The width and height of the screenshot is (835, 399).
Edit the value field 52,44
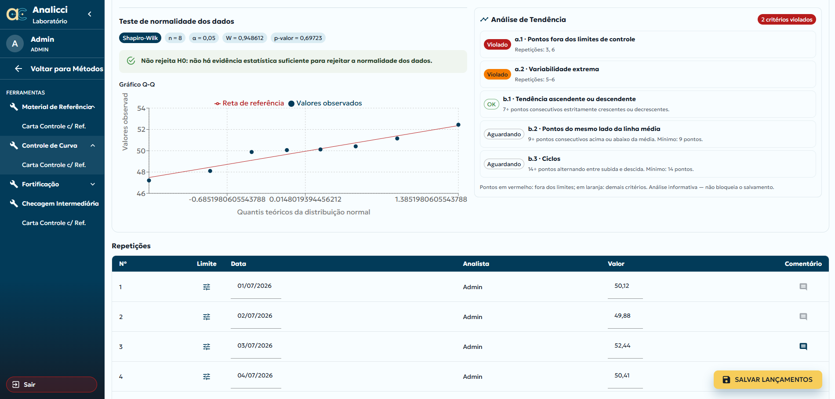point(625,346)
